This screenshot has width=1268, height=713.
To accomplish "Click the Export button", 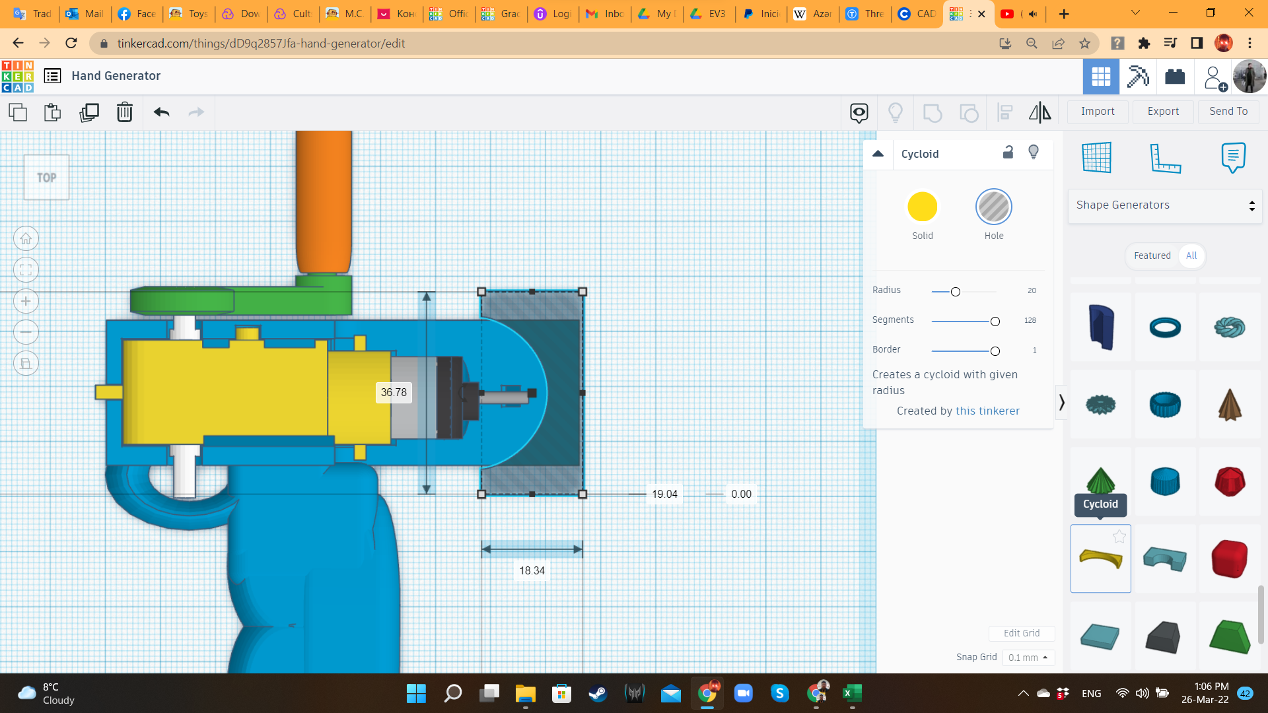I will click(x=1162, y=111).
